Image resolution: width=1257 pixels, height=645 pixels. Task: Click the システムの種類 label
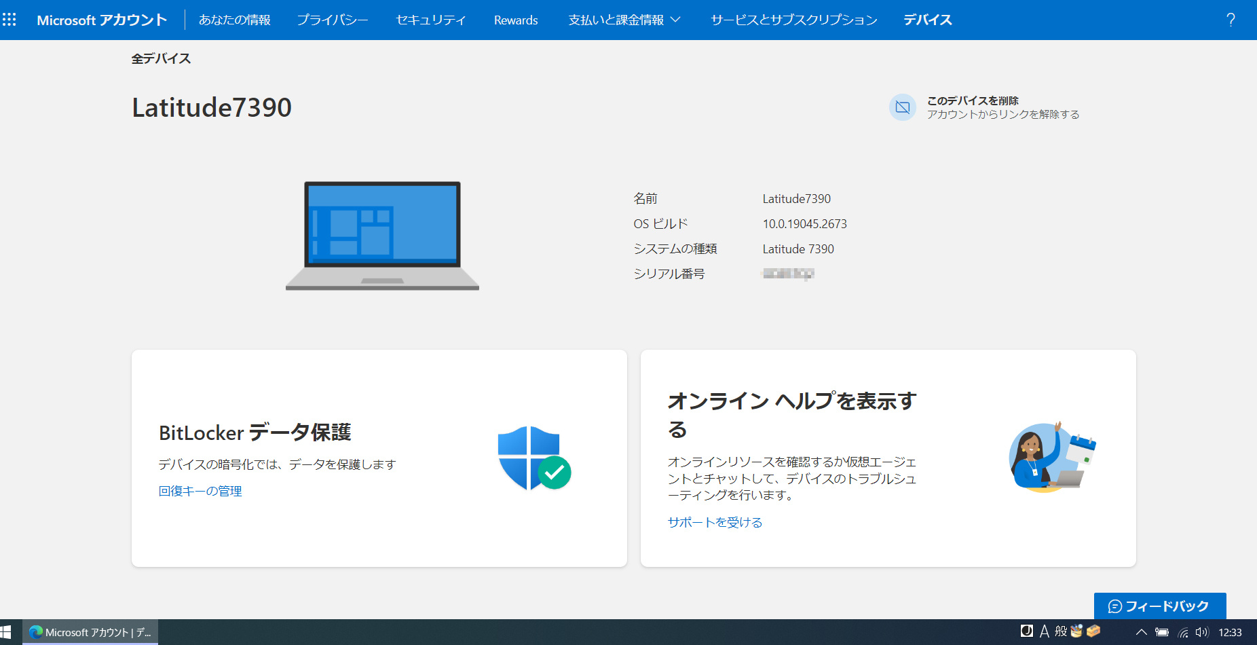pyautogui.click(x=675, y=248)
